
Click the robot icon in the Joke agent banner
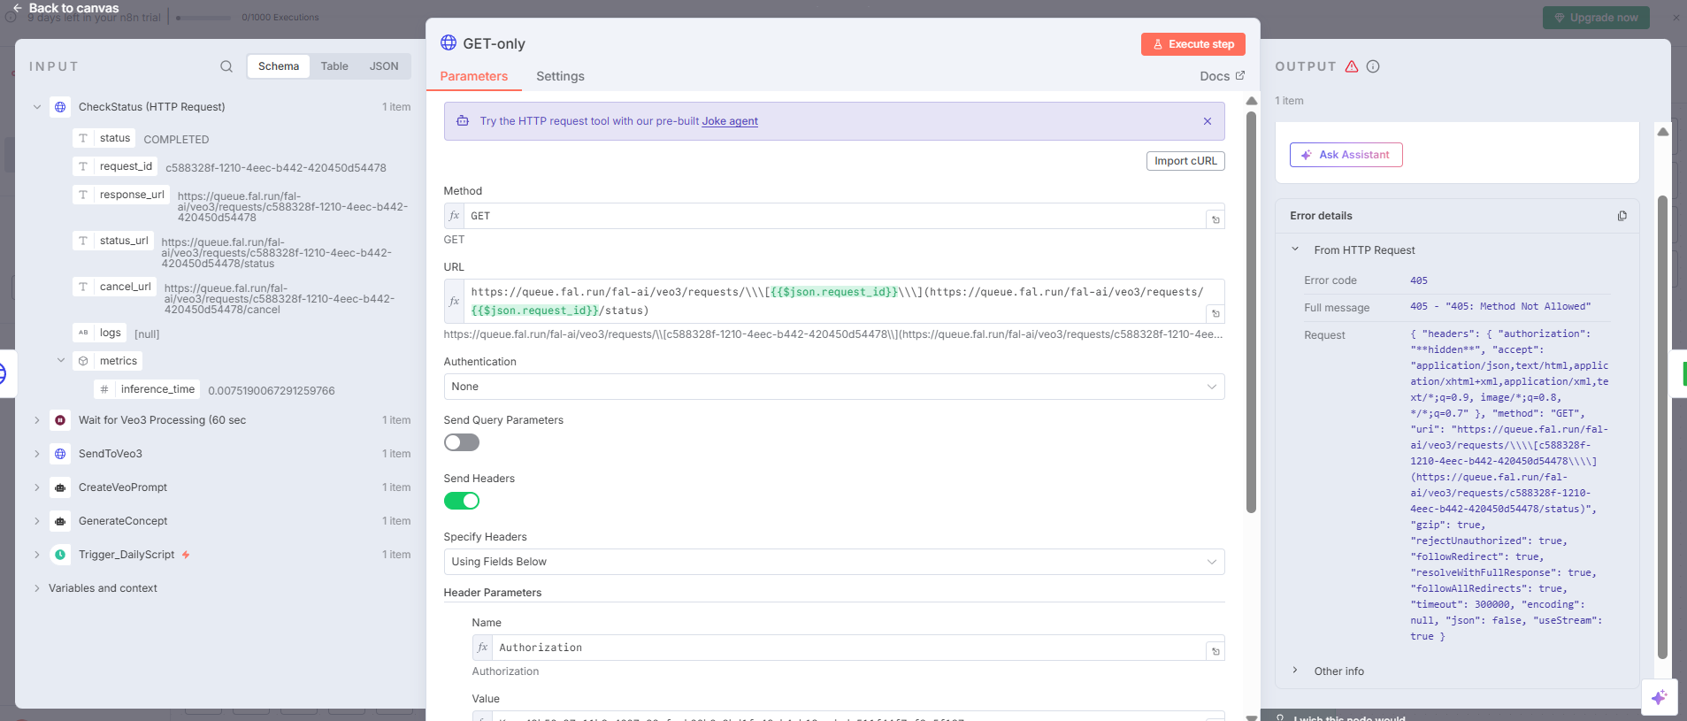463,121
